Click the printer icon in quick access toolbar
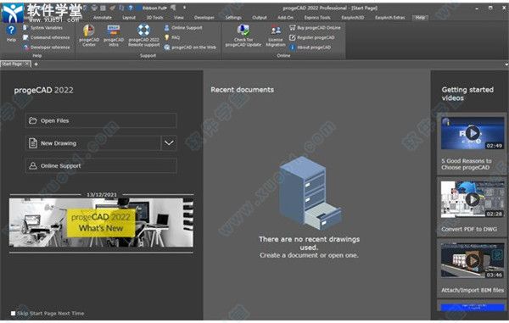Screen dimensions: 509x323 94,8
